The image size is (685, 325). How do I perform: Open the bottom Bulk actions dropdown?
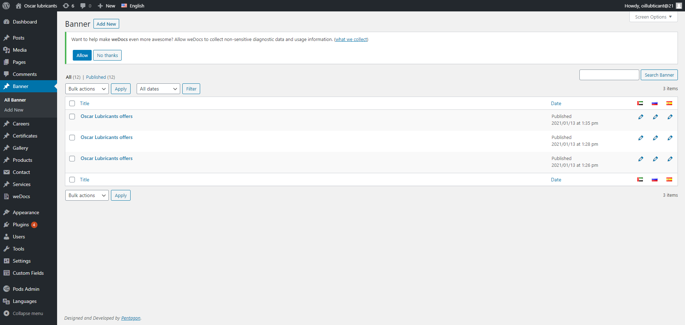(x=87, y=195)
